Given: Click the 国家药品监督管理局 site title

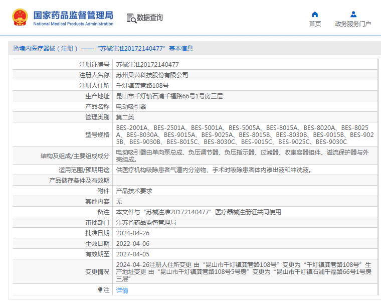Looking at the screenshot, I should pos(73,15).
